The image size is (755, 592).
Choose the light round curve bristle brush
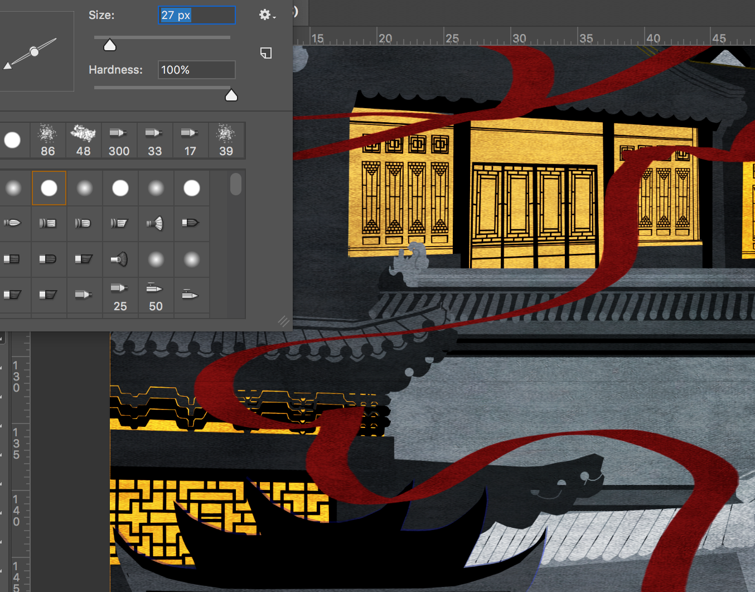[84, 223]
